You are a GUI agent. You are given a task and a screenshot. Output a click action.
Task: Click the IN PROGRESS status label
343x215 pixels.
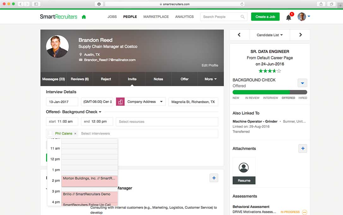[290, 212]
